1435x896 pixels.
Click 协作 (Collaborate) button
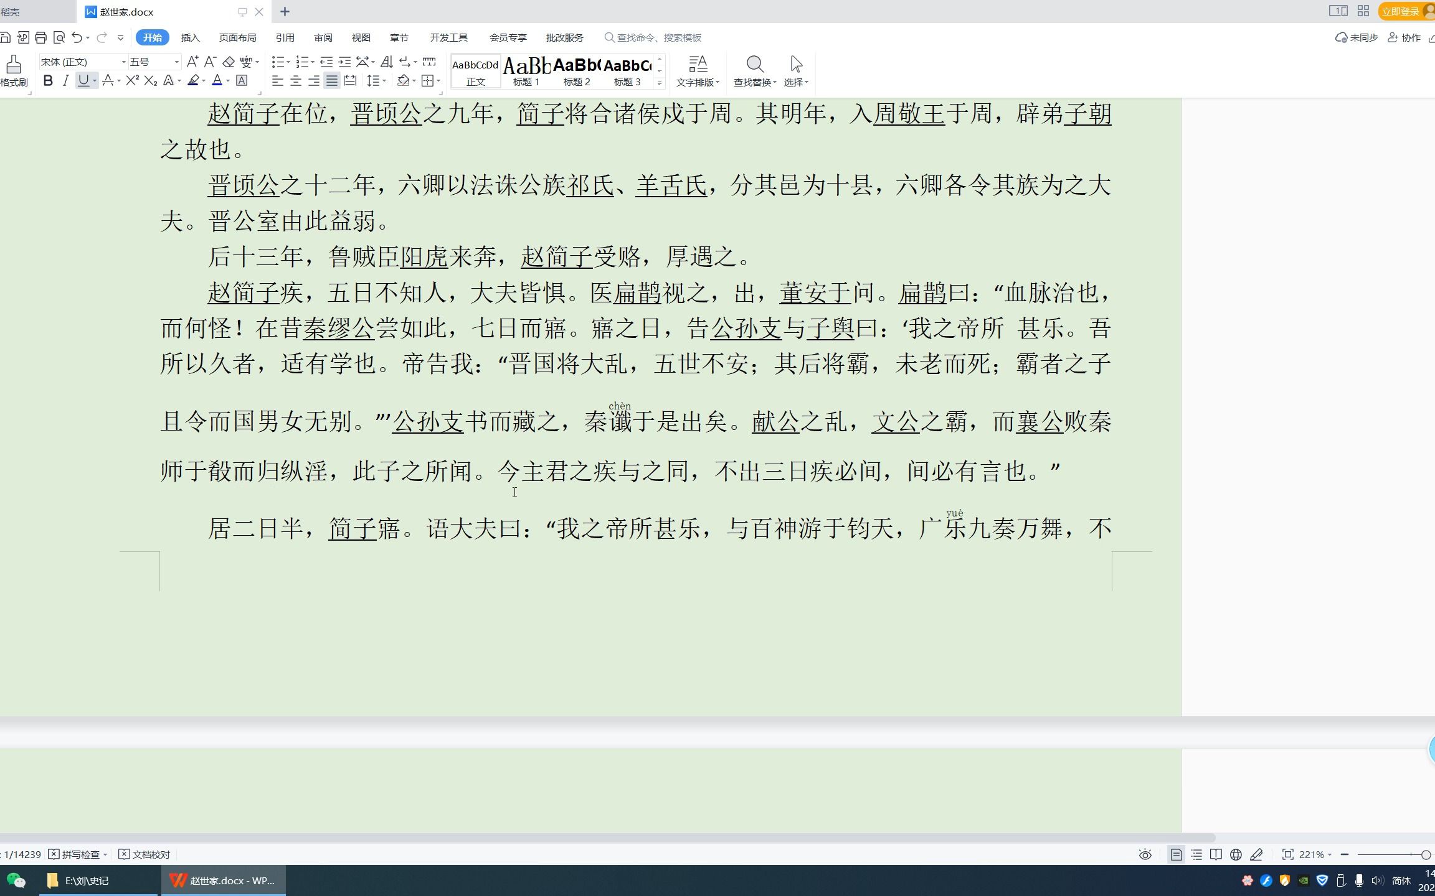[x=1405, y=37]
